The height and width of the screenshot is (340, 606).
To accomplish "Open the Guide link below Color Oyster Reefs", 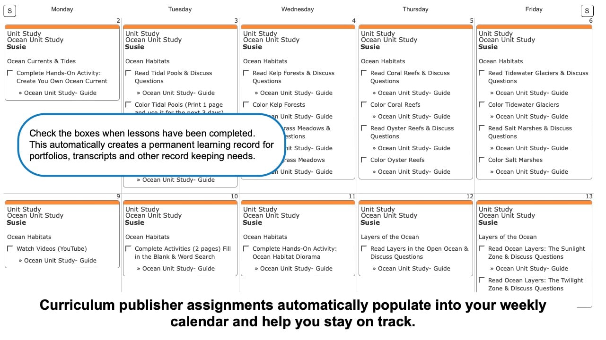I will coord(414,171).
